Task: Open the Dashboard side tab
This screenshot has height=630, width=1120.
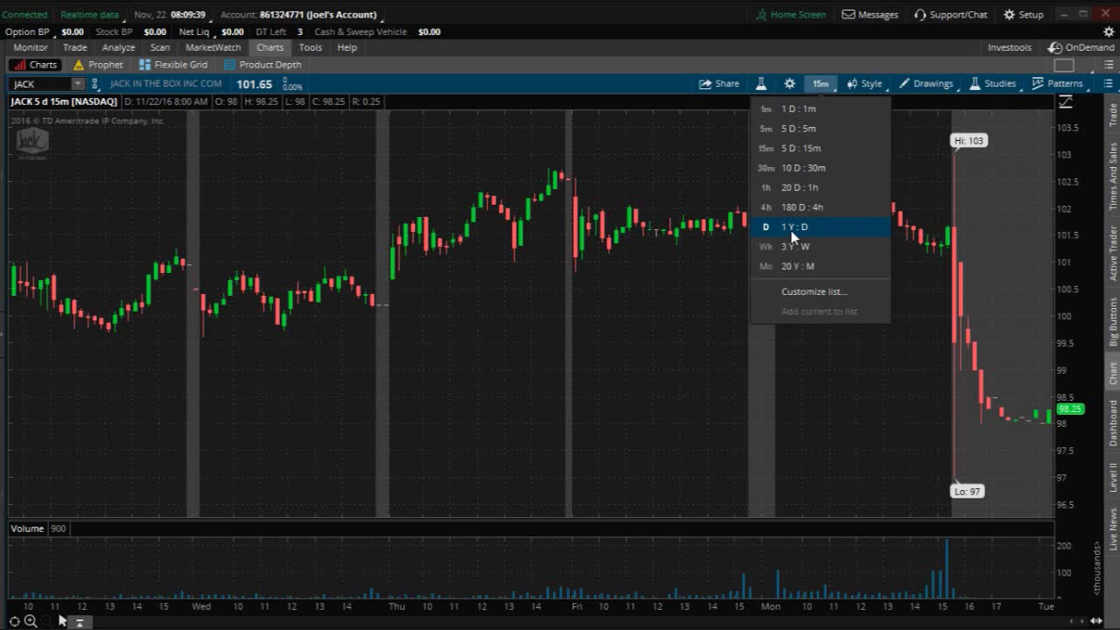Action: tap(1113, 423)
